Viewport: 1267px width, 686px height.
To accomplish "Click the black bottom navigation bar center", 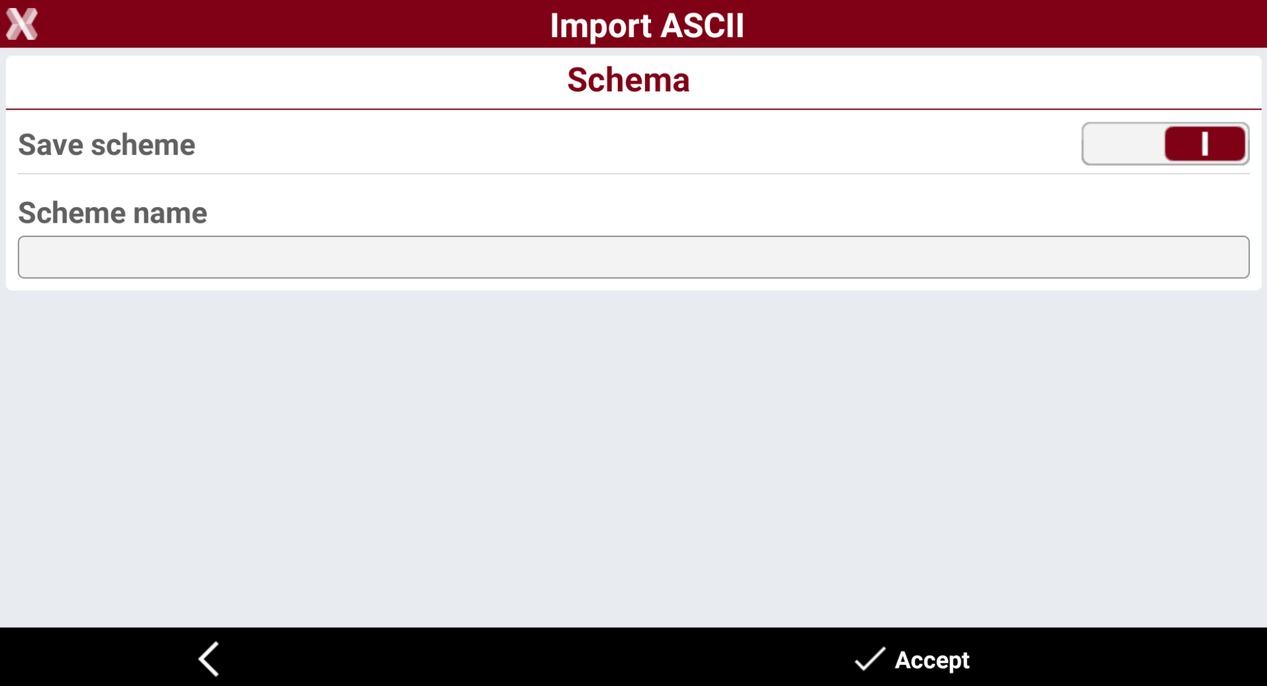I will coord(633,657).
